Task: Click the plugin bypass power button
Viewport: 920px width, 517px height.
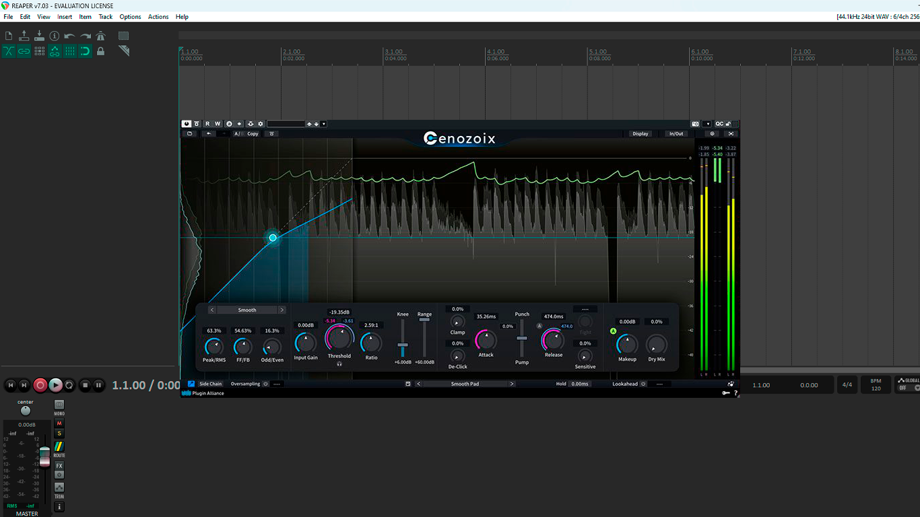Action: (187, 124)
